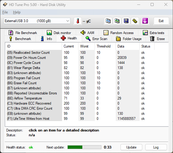Image resolution: width=173 pixels, height=153 pixels.
Task: Open the File menu
Action: tap(5, 12)
